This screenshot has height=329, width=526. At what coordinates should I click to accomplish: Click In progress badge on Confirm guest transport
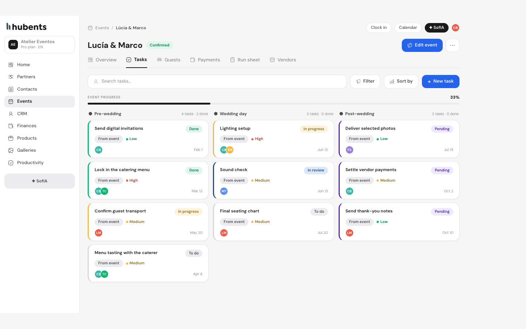[x=188, y=212]
